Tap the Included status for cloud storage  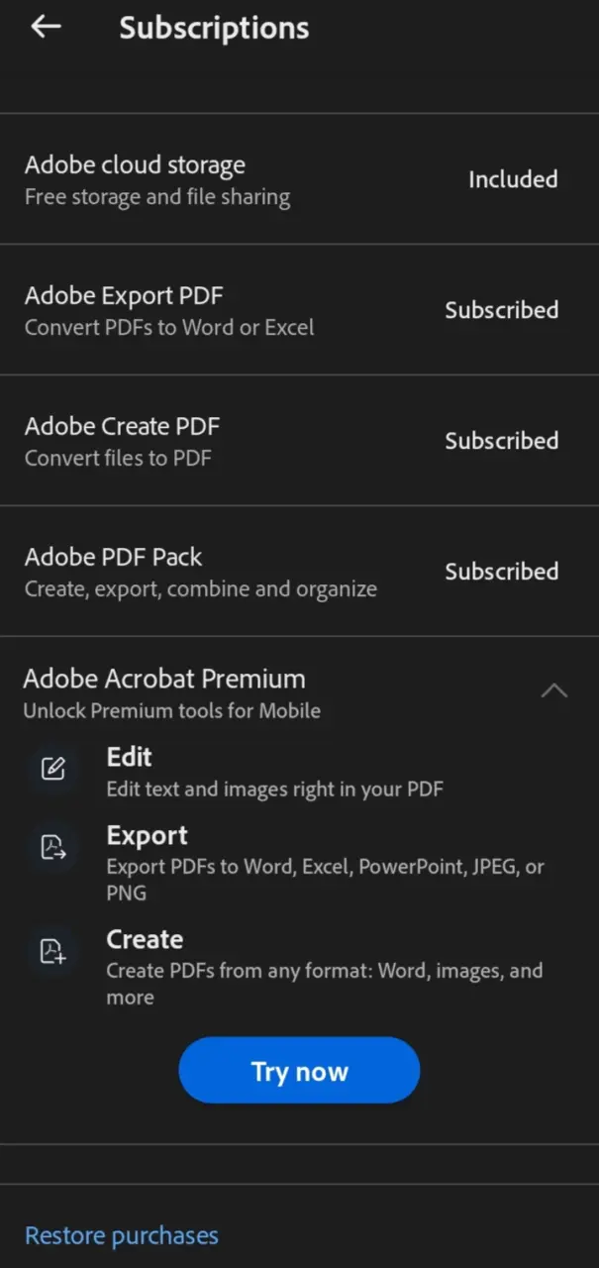(513, 179)
